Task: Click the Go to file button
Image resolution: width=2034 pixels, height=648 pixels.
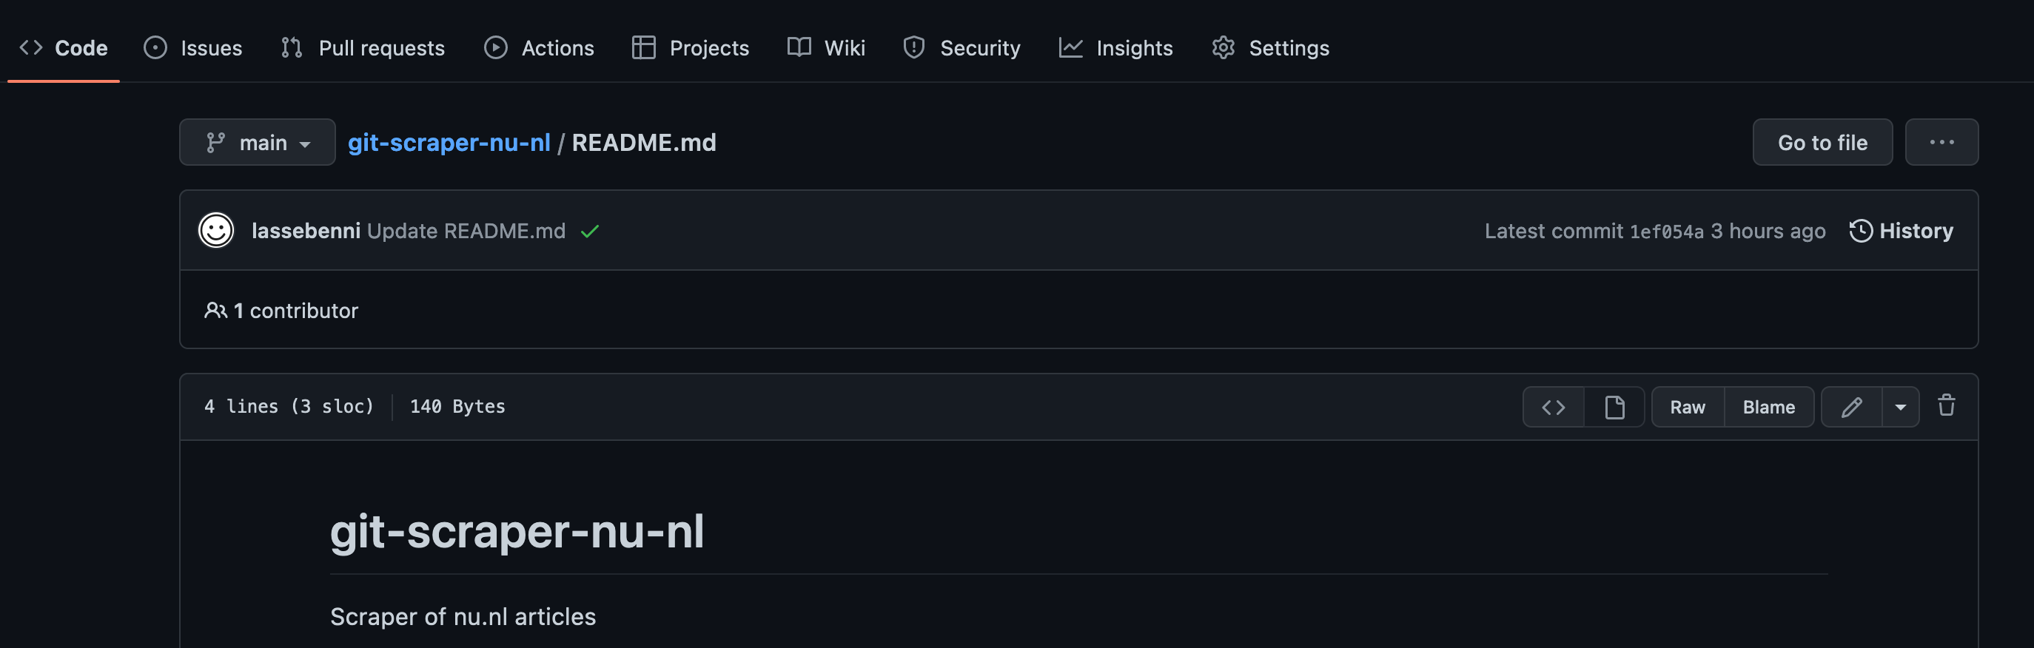Action: pos(1822,142)
